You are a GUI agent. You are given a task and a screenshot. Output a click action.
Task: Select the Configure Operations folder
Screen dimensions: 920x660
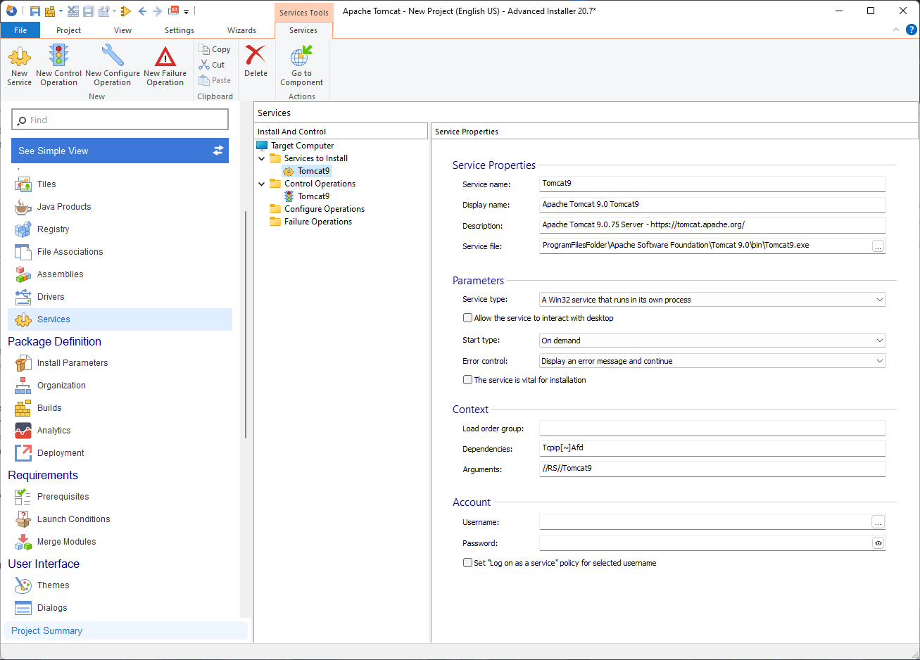coord(324,209)
